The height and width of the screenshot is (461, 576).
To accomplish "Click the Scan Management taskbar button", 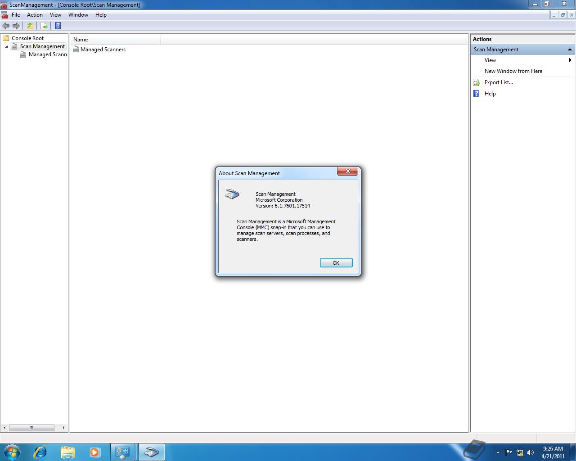I will (x=152, y=452).
